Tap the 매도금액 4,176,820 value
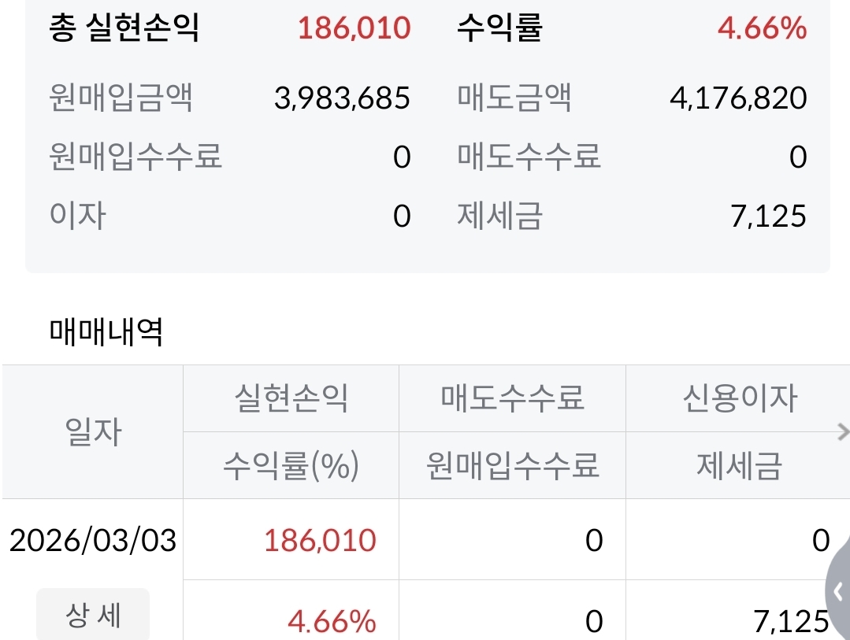850x640 pixels. [738, 98]
